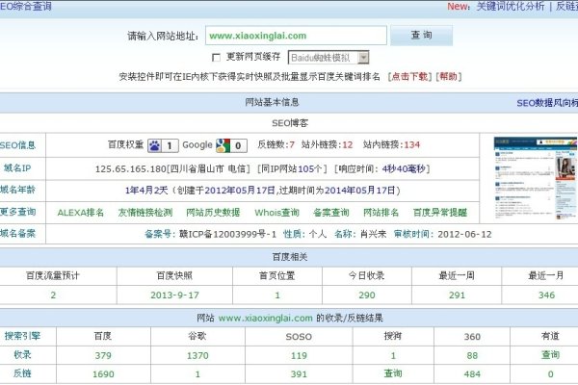Click Baidu indexed count 379
The height and width of the screenshot is (385, 578).
click(103, 355)
